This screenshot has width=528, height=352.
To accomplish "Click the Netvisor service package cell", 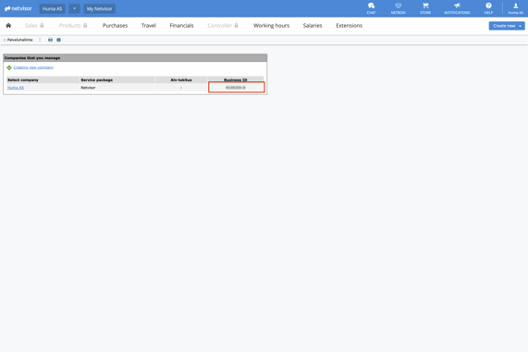I will [x=117, y=88].
